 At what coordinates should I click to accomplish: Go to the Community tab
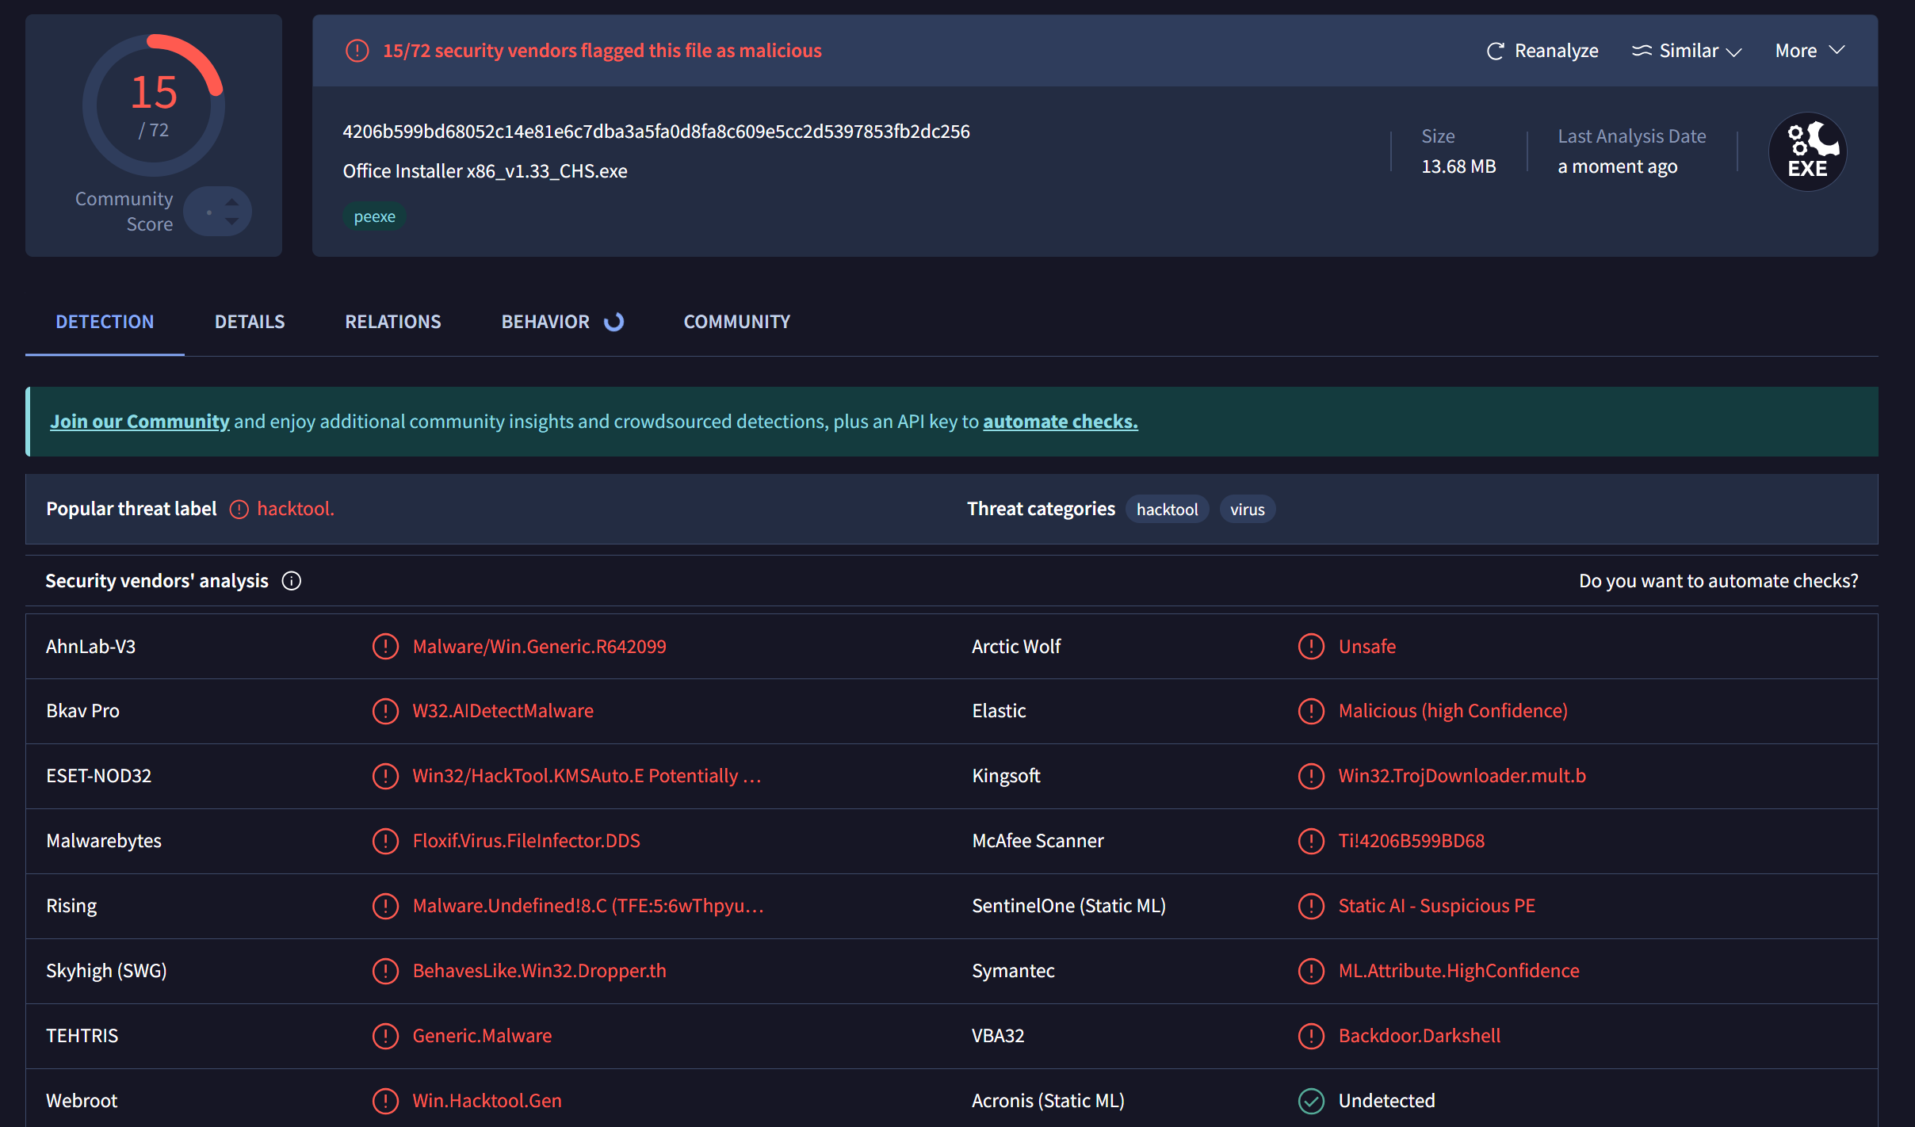[x=736, y=322]
